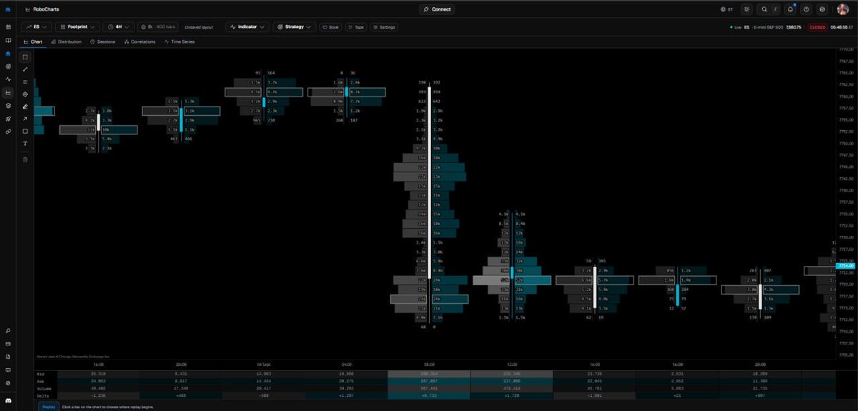This screenshot has height=411, width=858.
Task: Select the circle target drawing tool
Action: coord(25,94)
